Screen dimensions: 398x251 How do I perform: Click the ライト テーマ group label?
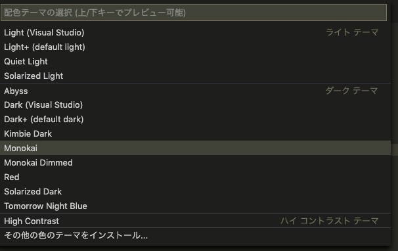pos(352,32)
